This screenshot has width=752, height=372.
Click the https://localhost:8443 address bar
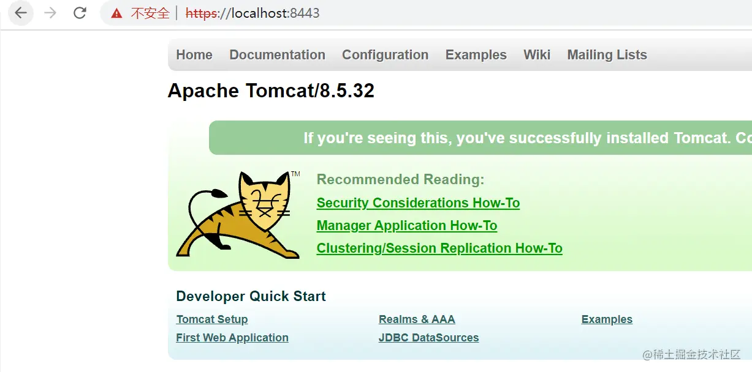point(253,13)
